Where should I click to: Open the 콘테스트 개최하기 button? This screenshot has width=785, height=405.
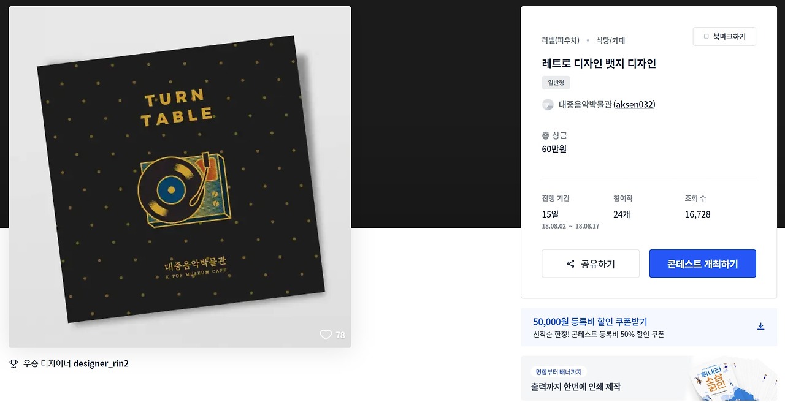702,263
